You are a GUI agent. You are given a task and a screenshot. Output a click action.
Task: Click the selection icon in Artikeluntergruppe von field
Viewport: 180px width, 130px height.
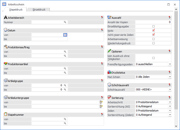coord(101,102)
